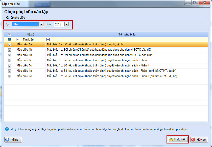Screen dimensions: 212x147
Task: Click the filter icon in the checkbox search cell
Action: tap(9, 40)
